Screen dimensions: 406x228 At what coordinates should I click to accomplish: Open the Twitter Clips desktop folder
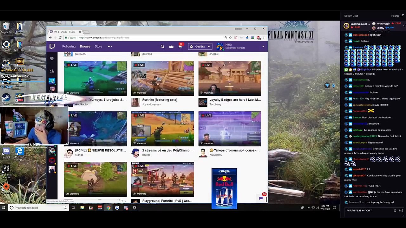click(19, 46)
